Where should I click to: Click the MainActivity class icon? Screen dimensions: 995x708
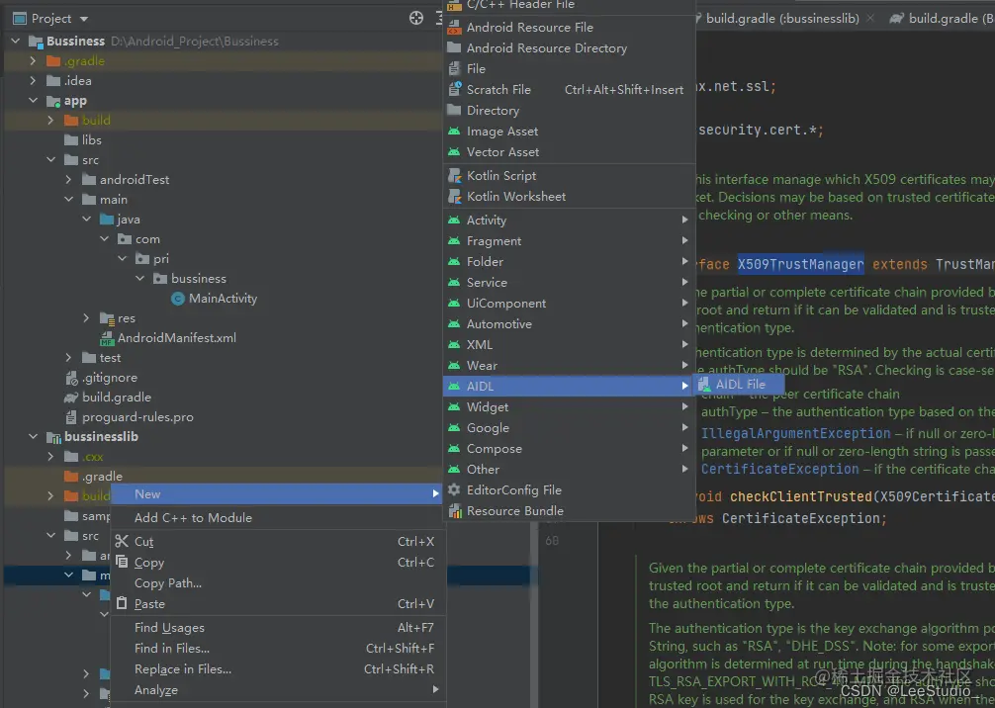click(178, 299)
